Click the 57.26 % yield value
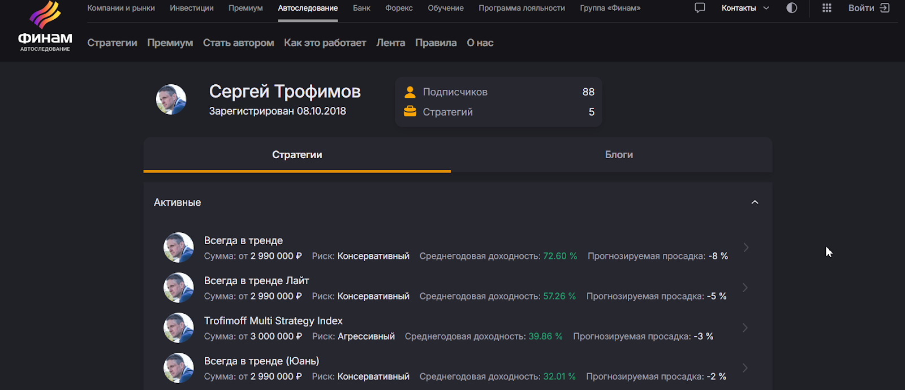Image resolution: width=905 pixels, height=390 pixels. (559, 296)
